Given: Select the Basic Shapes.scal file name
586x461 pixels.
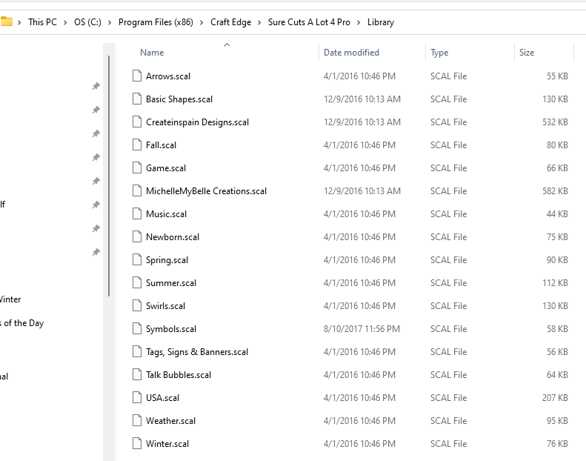Looking at the screenshot, I should click(x=179, y=99).
